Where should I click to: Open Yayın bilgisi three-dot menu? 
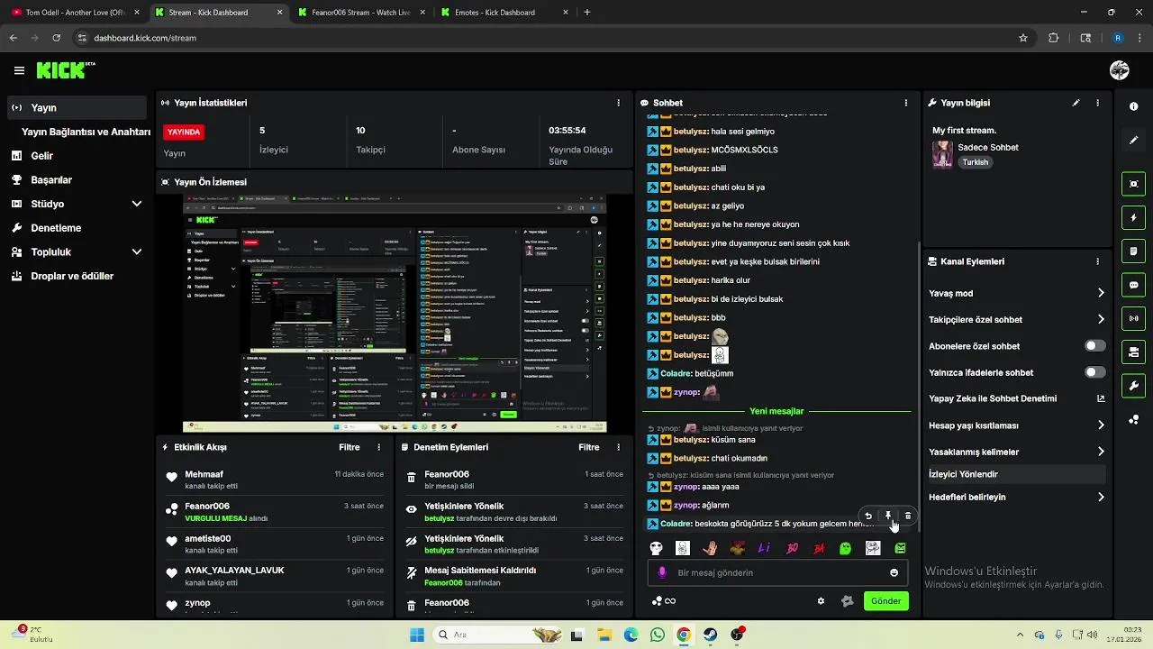[x=1097, y=103]
